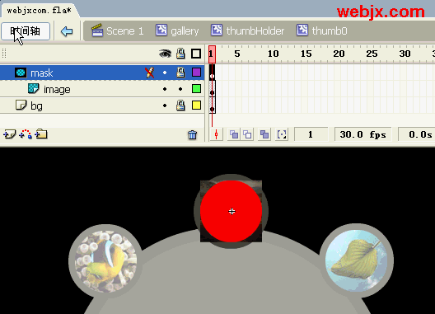
Task: Click frame 30 on the timeline ruler
Action: coord(405,54)
